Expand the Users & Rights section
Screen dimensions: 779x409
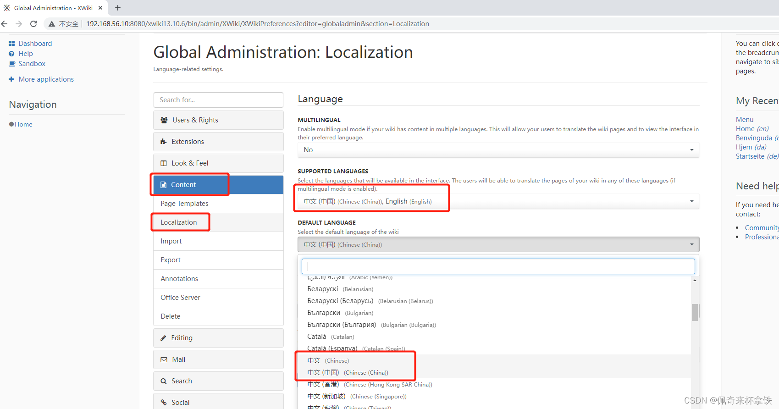(x=218, y=120)
